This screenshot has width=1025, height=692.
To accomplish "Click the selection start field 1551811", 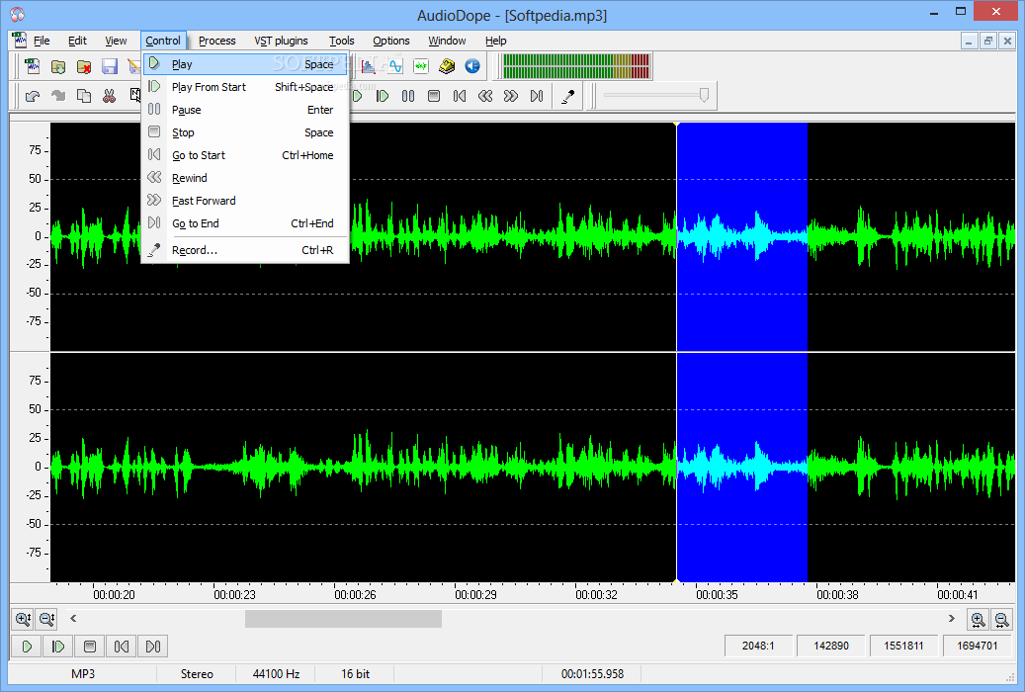I will point(903,646).
